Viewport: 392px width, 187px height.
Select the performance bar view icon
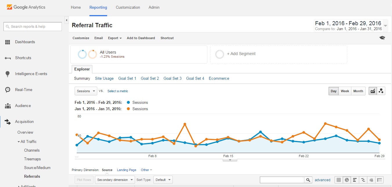tap(355, 180)
